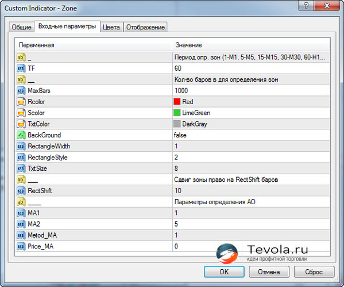The width and height of the screenshot is (344, 287).
Task: Select the Metod_MA variable name
Action: 42,235
